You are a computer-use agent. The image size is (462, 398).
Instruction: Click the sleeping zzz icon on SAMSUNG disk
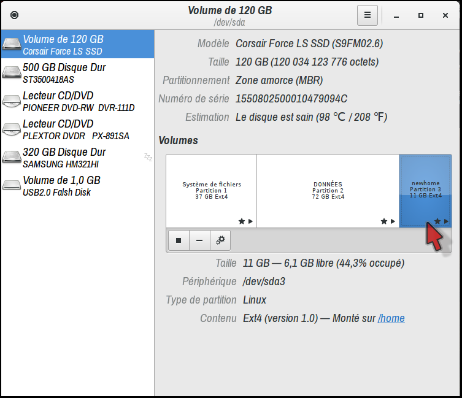pyautogui.click(x=148, y=157)
